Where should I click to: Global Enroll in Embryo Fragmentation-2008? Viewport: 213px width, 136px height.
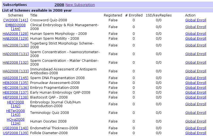coord(196,88)
